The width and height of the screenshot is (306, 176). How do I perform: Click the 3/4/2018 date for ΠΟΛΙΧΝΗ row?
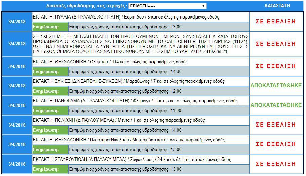pyautogui.click(x=17, y=125)
